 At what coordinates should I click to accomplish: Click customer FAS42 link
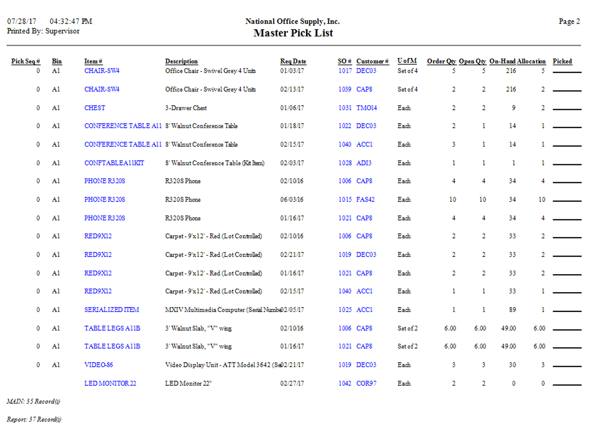tap(365, 200)
